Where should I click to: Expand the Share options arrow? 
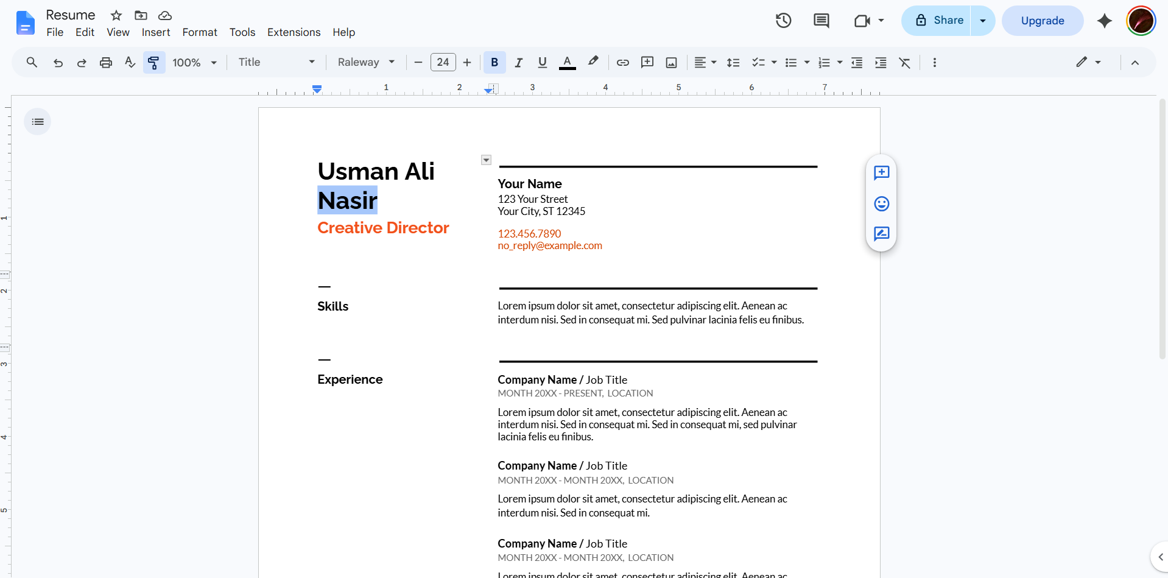983,21
